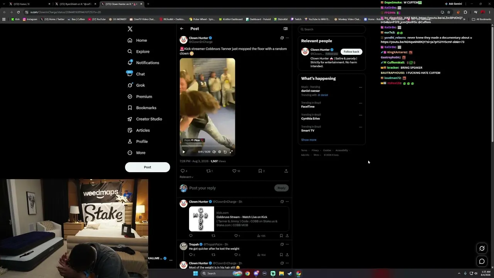
Task: Open Bookmarks in the sidebar
Action: (x=142, y=108)
